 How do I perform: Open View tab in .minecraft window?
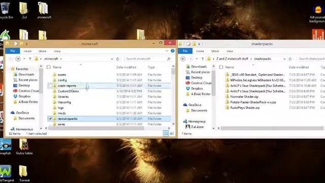point(57,51)
